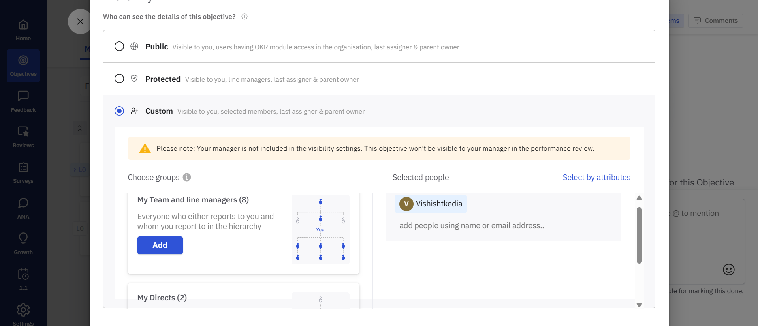The image size is (758, 326).
Task: Click Select by attributes link
Action: (596, 177)
